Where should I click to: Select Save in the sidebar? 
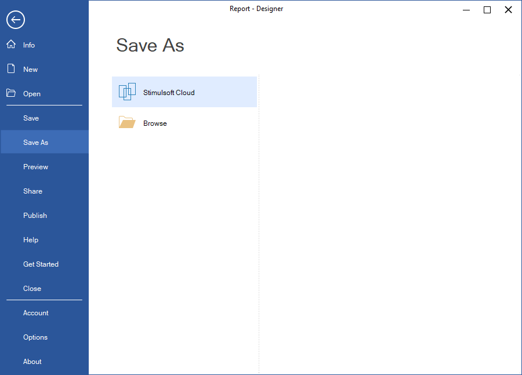pos(31,118)
